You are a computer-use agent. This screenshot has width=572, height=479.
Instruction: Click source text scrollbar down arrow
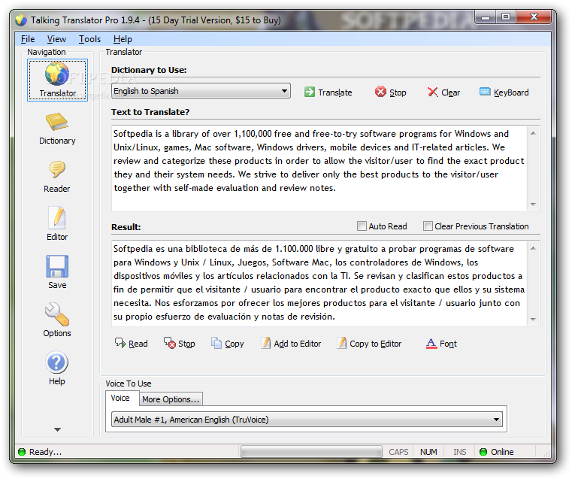coord(533,204)
